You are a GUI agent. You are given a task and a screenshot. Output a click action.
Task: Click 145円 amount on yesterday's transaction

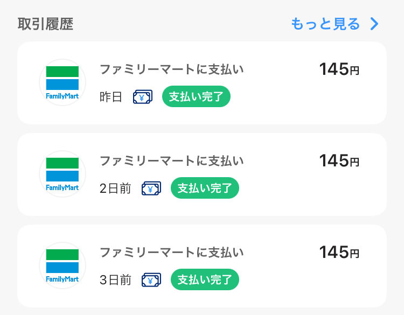coord(339,69)
